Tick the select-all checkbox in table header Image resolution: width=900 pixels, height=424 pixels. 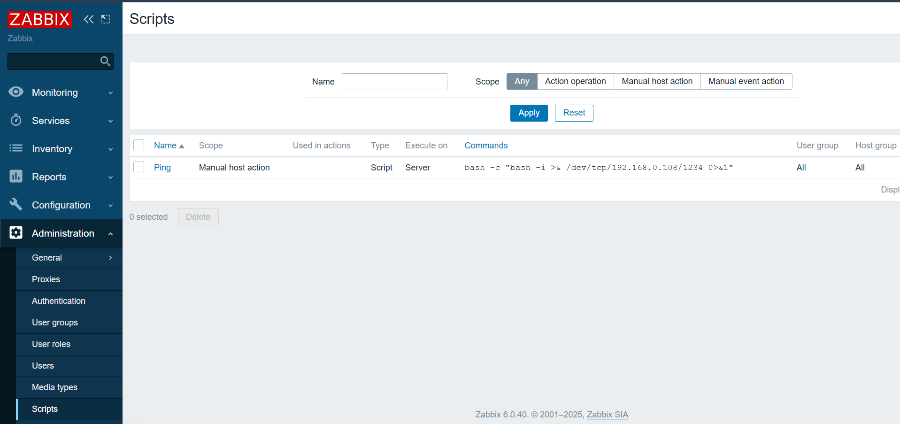pyautogui.click(x=139, y=145)
